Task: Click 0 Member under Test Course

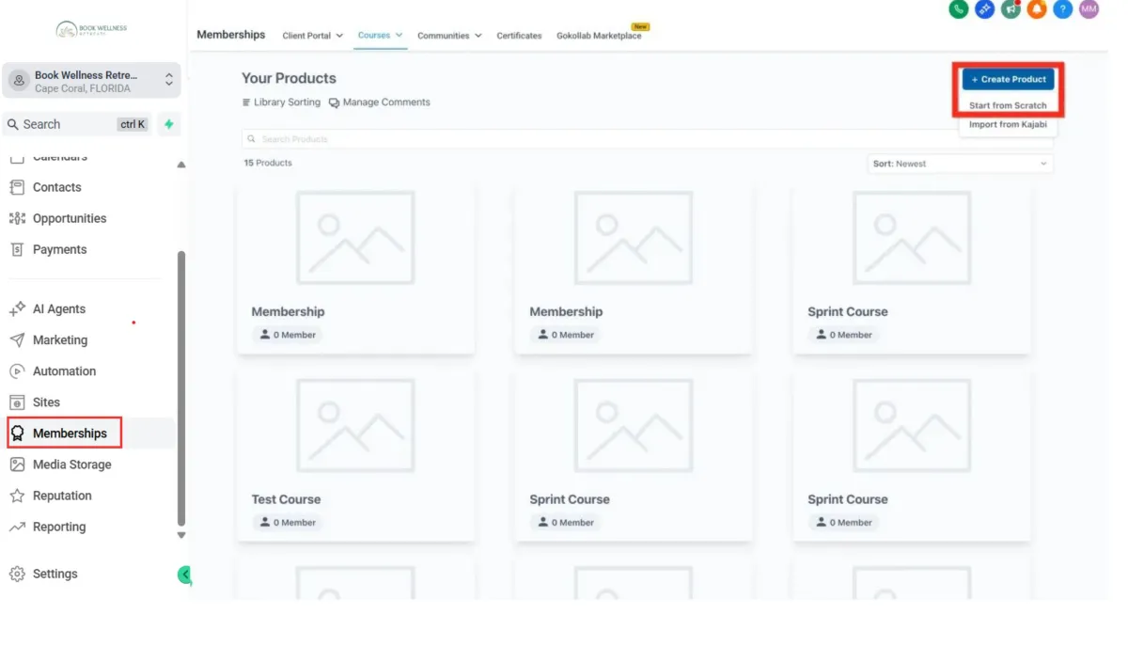Action: (287, 523)
